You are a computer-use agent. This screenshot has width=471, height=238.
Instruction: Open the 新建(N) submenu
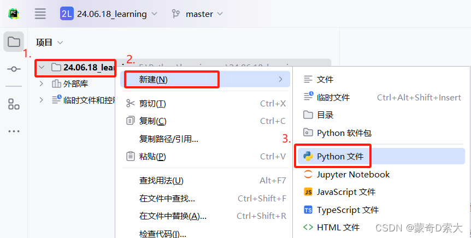[205, 79]
